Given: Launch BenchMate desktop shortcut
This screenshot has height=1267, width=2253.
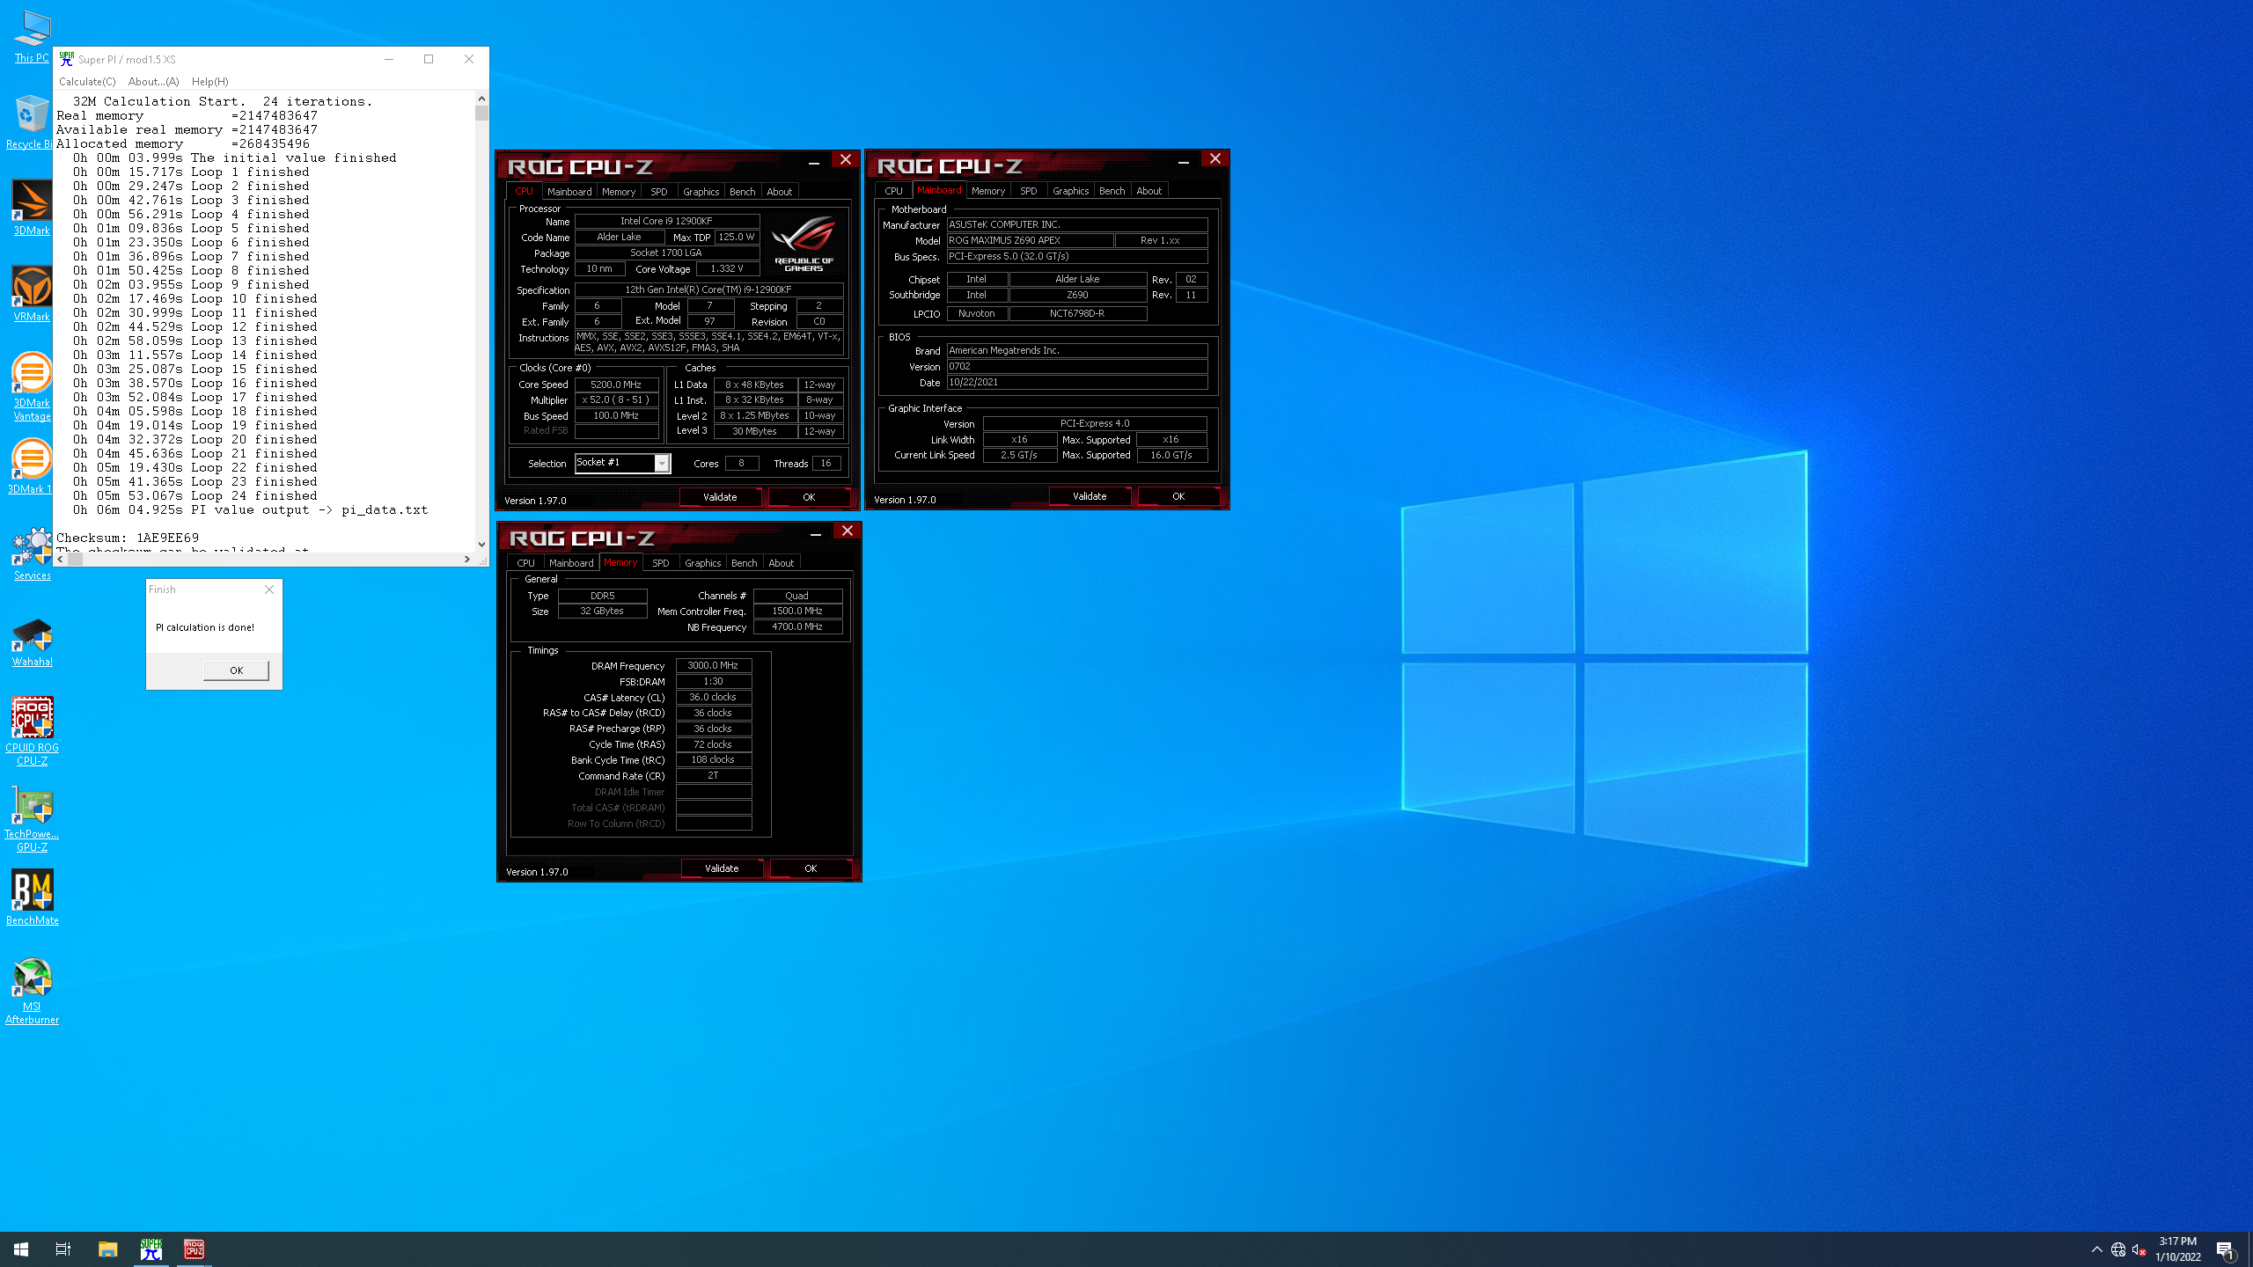Looking at the screenshot, I should coord(32,897).
